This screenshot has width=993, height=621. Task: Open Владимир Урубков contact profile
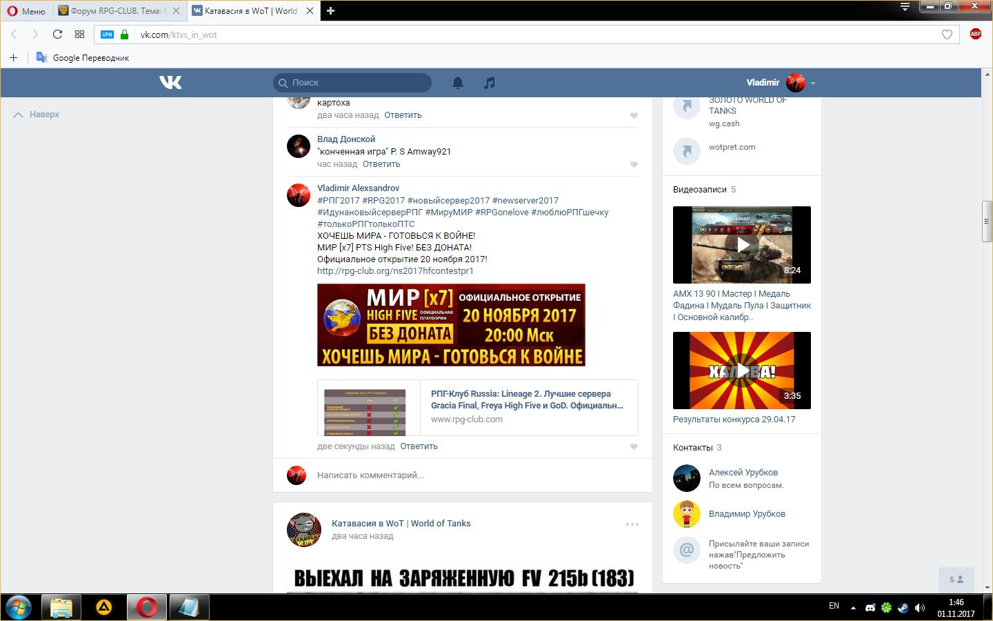[x=747, y=514]
